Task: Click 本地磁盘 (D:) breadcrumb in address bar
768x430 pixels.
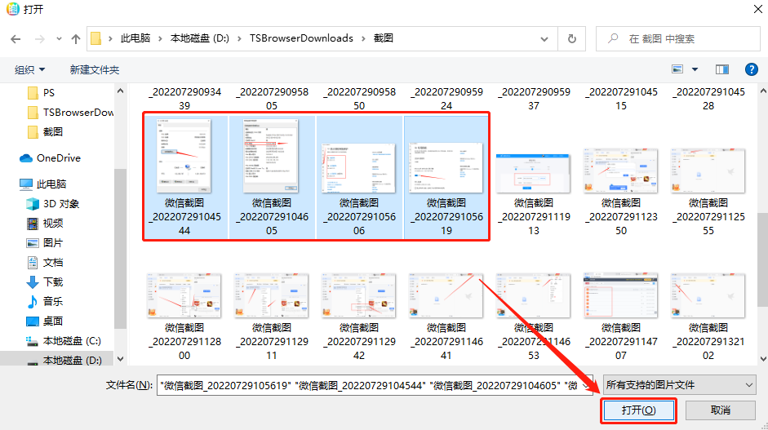Action: [x=200, y=38]
